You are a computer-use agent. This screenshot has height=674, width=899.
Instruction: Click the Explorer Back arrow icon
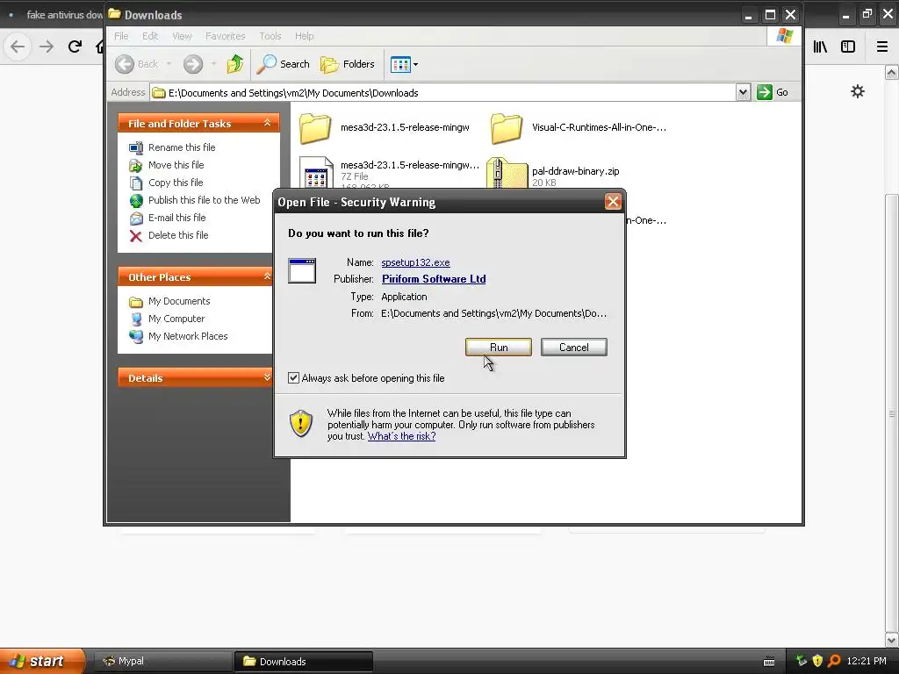125,64
